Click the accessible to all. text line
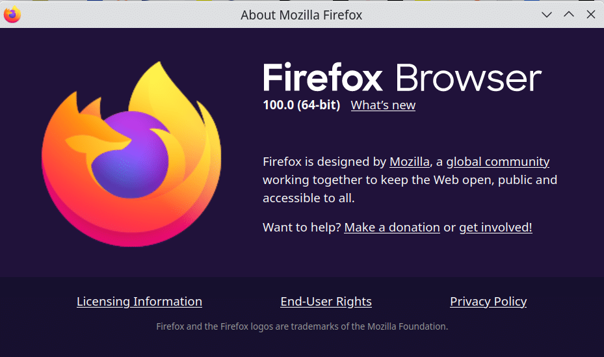 click(x=309, y=198)
